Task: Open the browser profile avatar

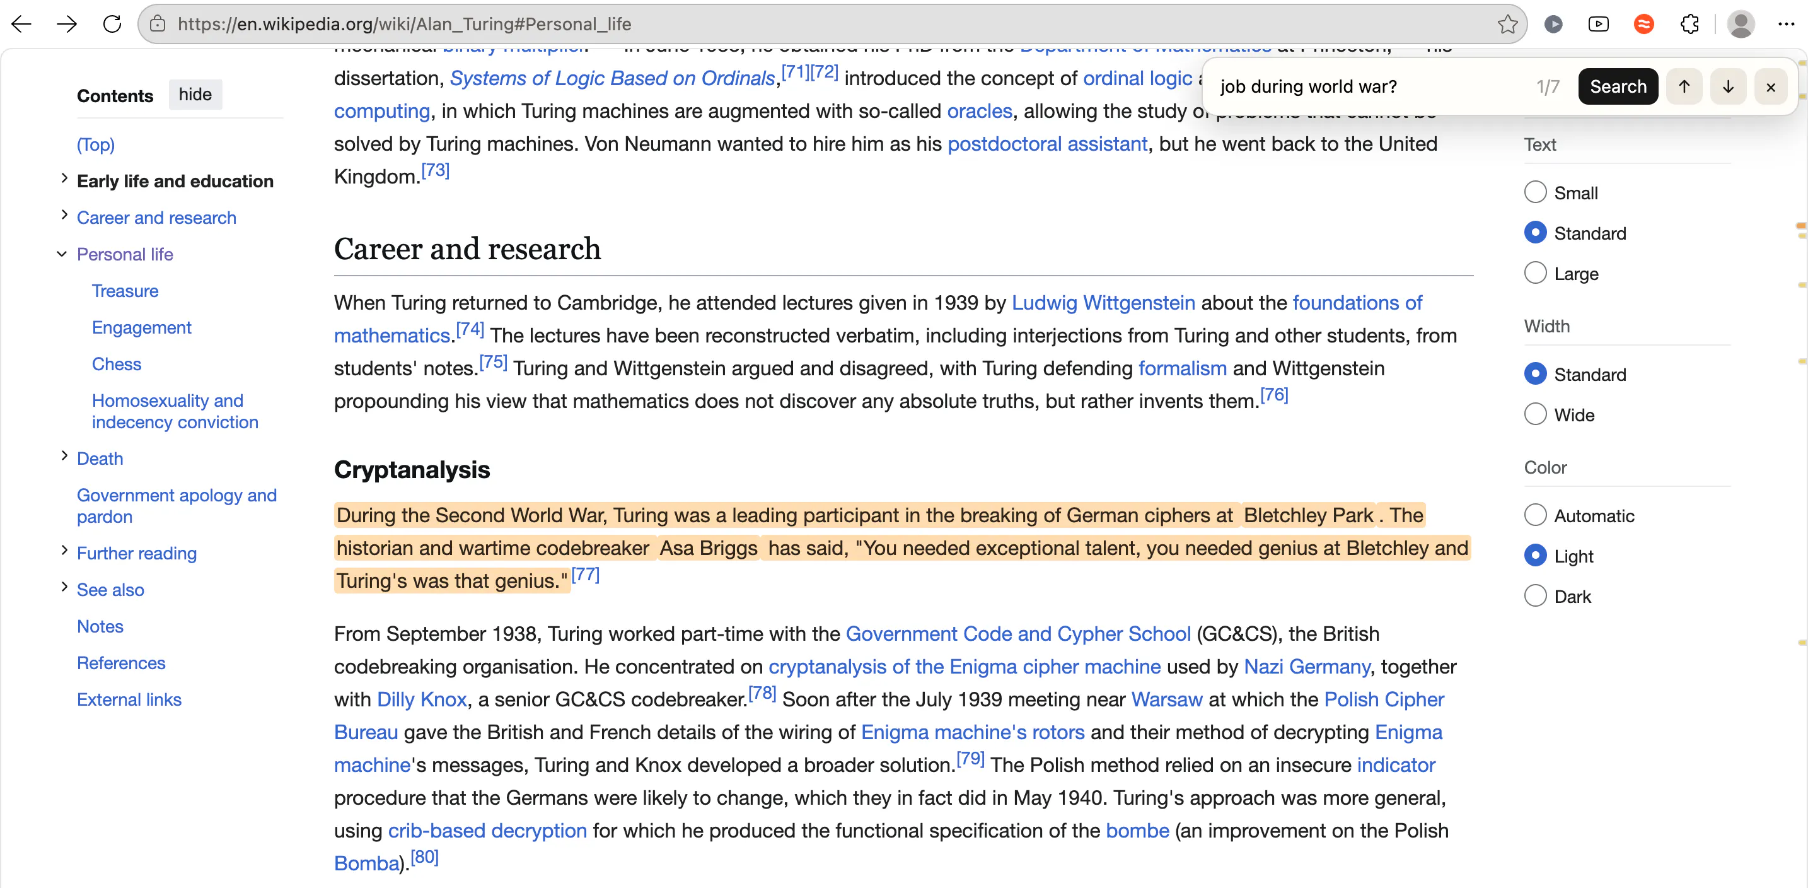Action: pyautogui.click(x=1741, y=24)
